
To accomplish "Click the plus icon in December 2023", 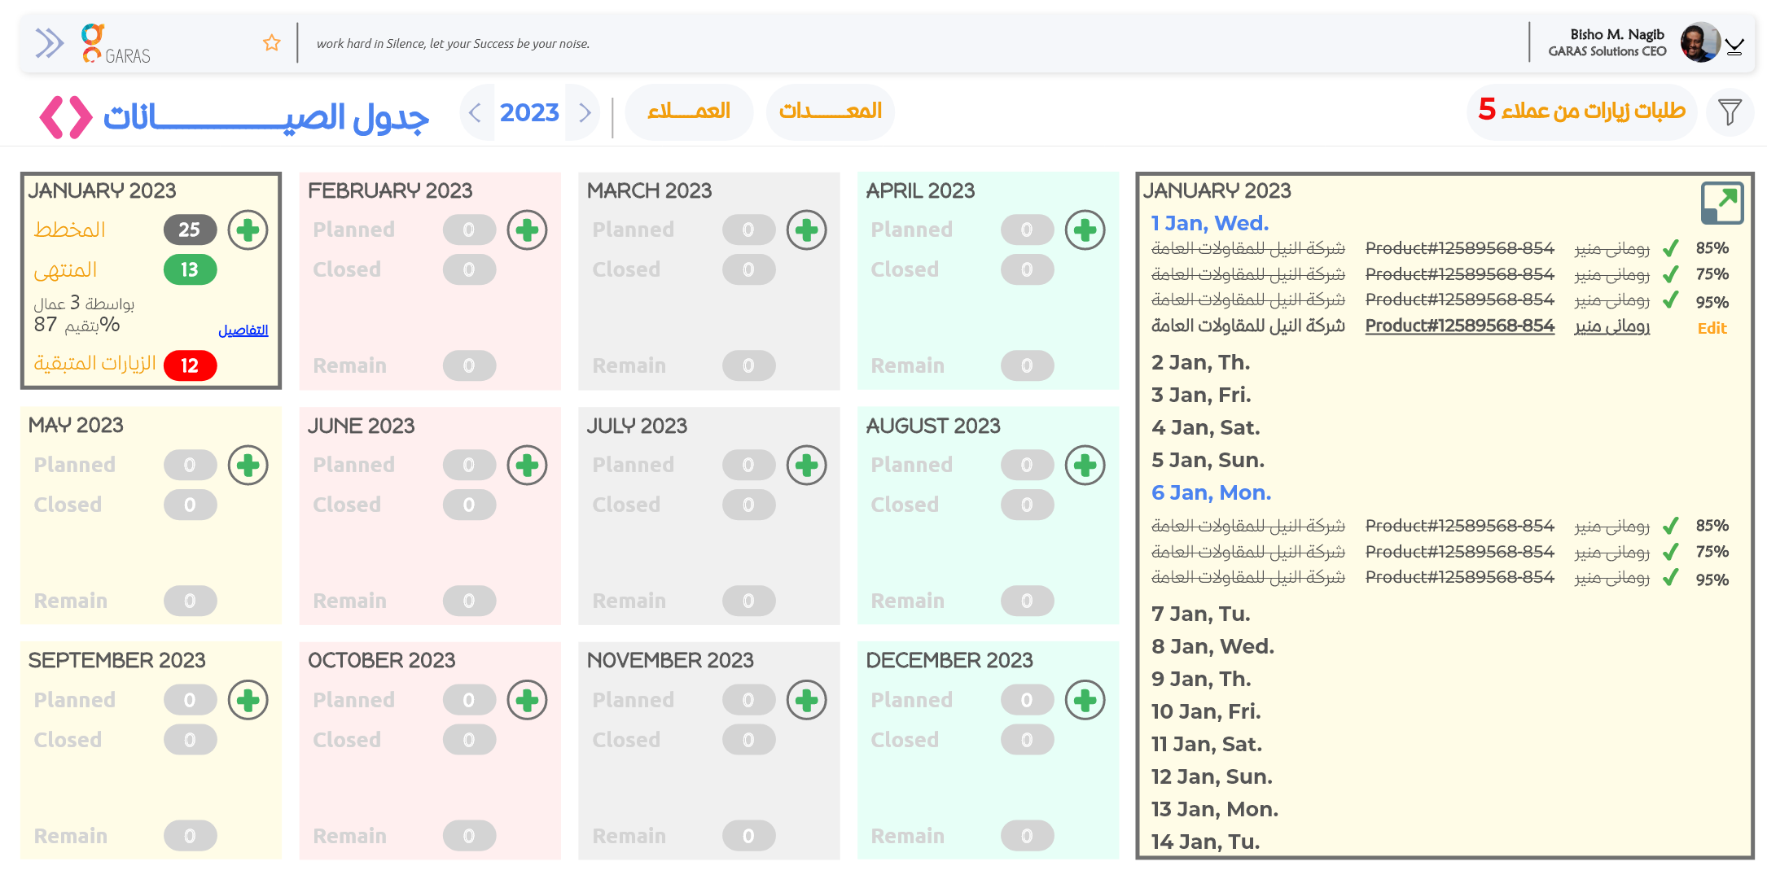I will pyautogui.click(x=1085, y=700).
